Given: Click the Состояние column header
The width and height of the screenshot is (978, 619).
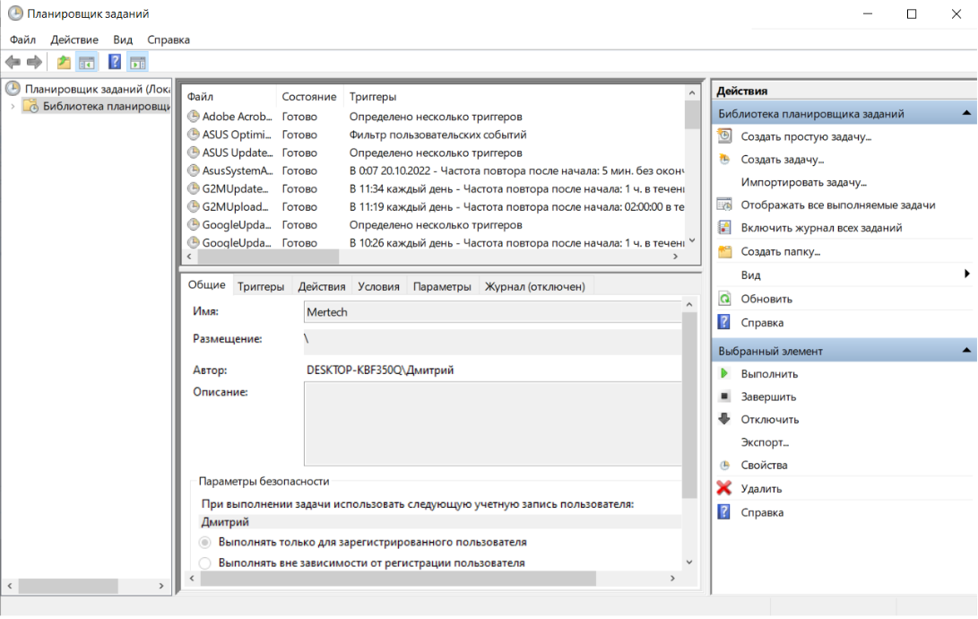Looking at the screenshot, I should [308, 97].
